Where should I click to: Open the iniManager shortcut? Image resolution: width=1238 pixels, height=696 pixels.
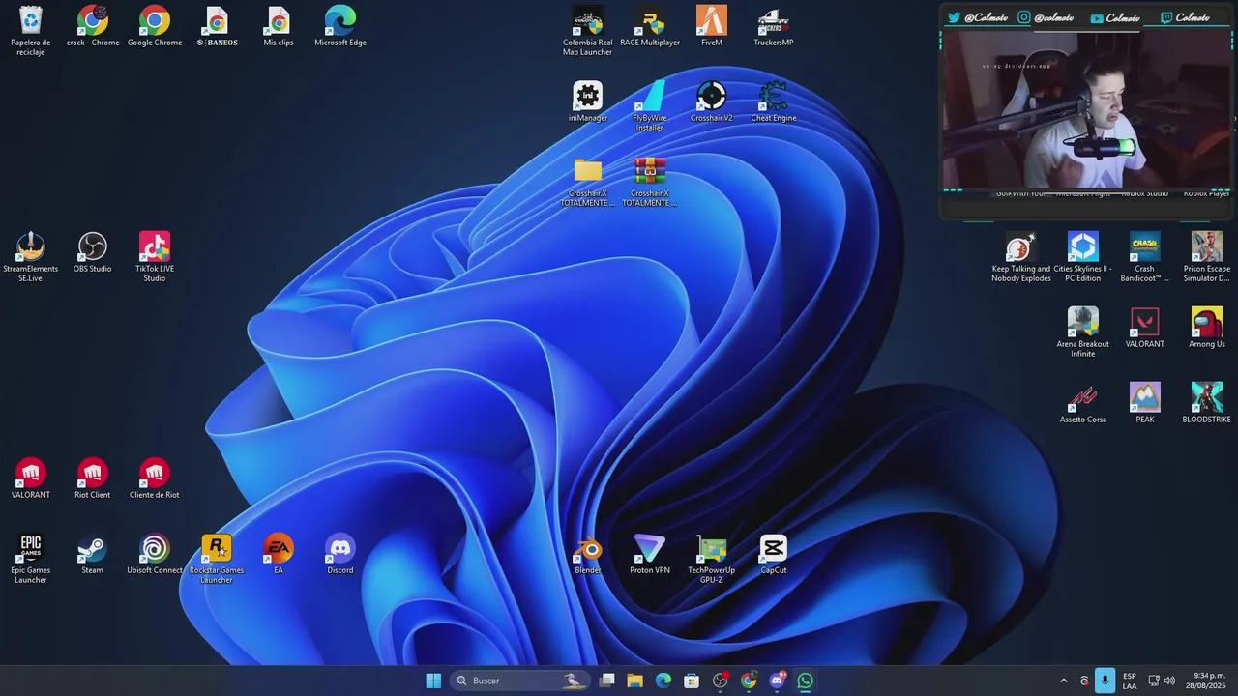click(588, 101)
